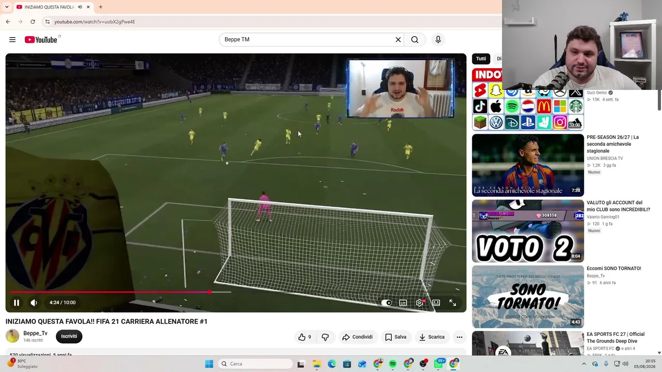
Task: Click the YouTube search input field
Action: coord(308,40)
